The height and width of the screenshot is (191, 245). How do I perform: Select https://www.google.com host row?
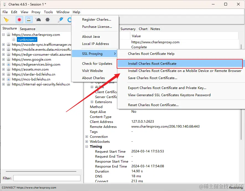32,60
